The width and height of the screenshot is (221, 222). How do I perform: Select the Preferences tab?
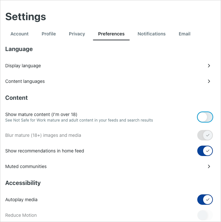click(x=111, y=34)
